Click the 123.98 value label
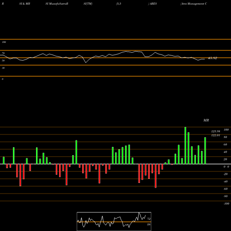 click(x=216, y=131)
